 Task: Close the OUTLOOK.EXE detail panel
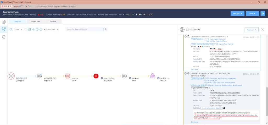click(263, 30)
